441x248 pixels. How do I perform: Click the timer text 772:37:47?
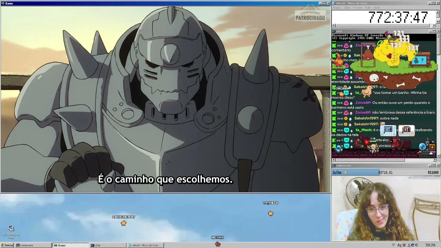(x=398, y=17)
